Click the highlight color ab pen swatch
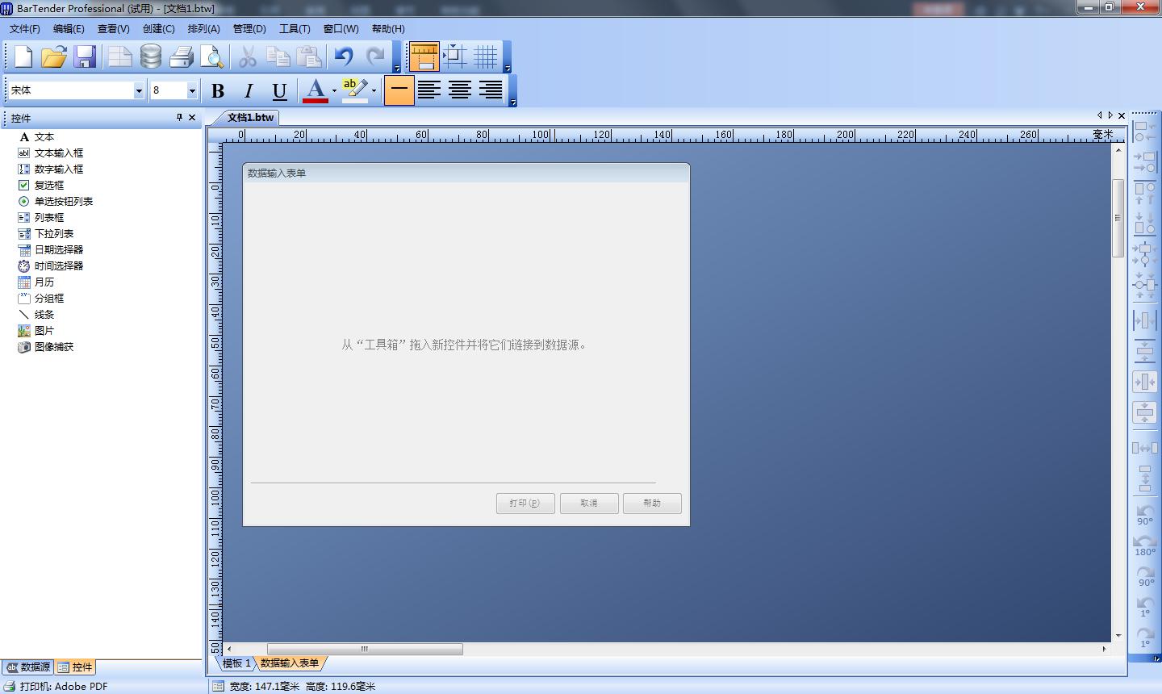This screenshot has height=694, width=1162. (355, 90)
